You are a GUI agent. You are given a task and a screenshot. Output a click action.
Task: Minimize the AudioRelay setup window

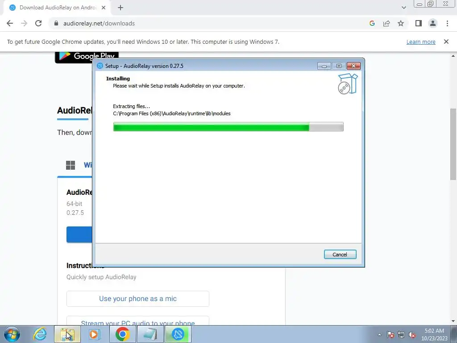324,66
